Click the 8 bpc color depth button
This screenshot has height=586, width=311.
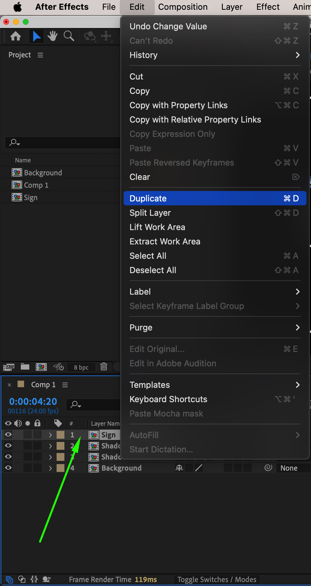coord(81,367)
